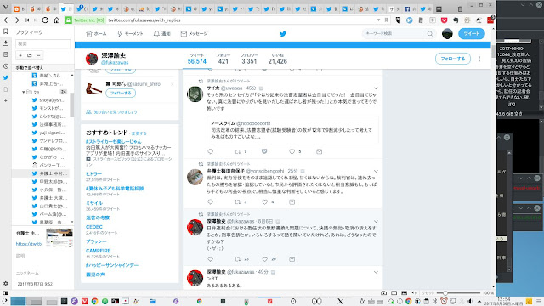Click the rewind history button
Viewport: 544px width, 306px height.
coord(27,20)
